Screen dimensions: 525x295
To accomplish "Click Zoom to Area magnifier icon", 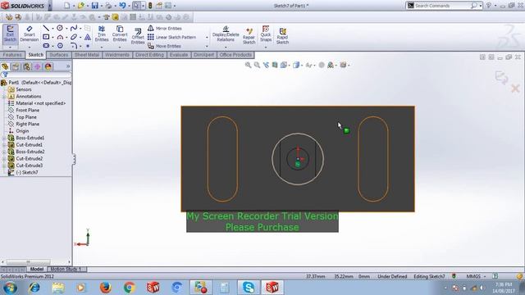I will click(x=257, y=65).
